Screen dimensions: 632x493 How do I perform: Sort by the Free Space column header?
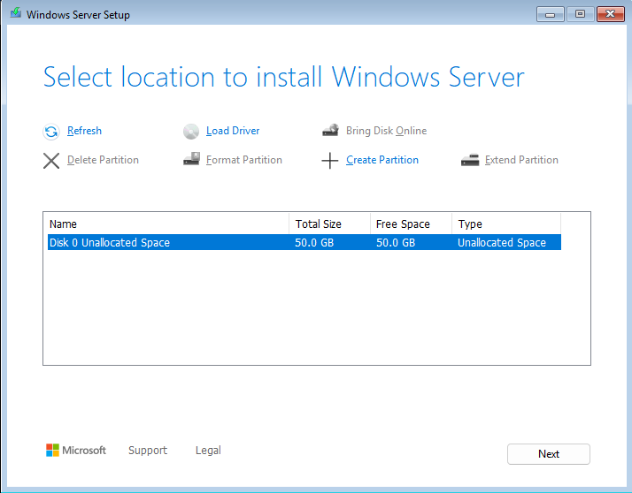click(410, 224)
